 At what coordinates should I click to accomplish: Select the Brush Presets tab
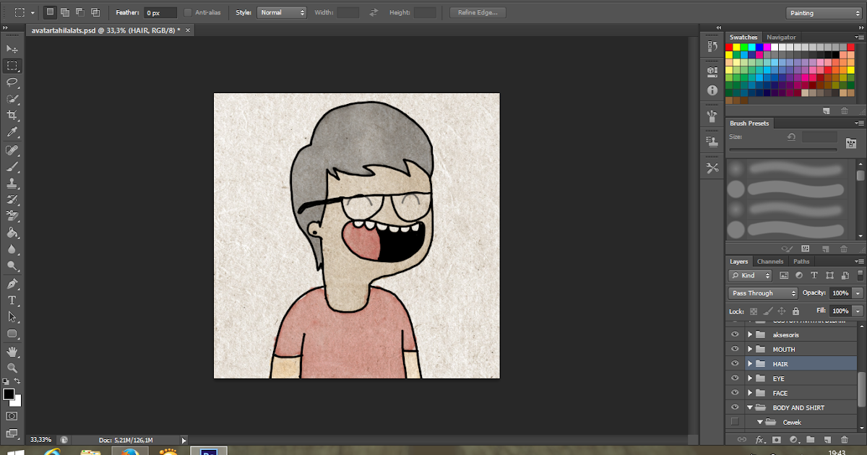(749, 123)
